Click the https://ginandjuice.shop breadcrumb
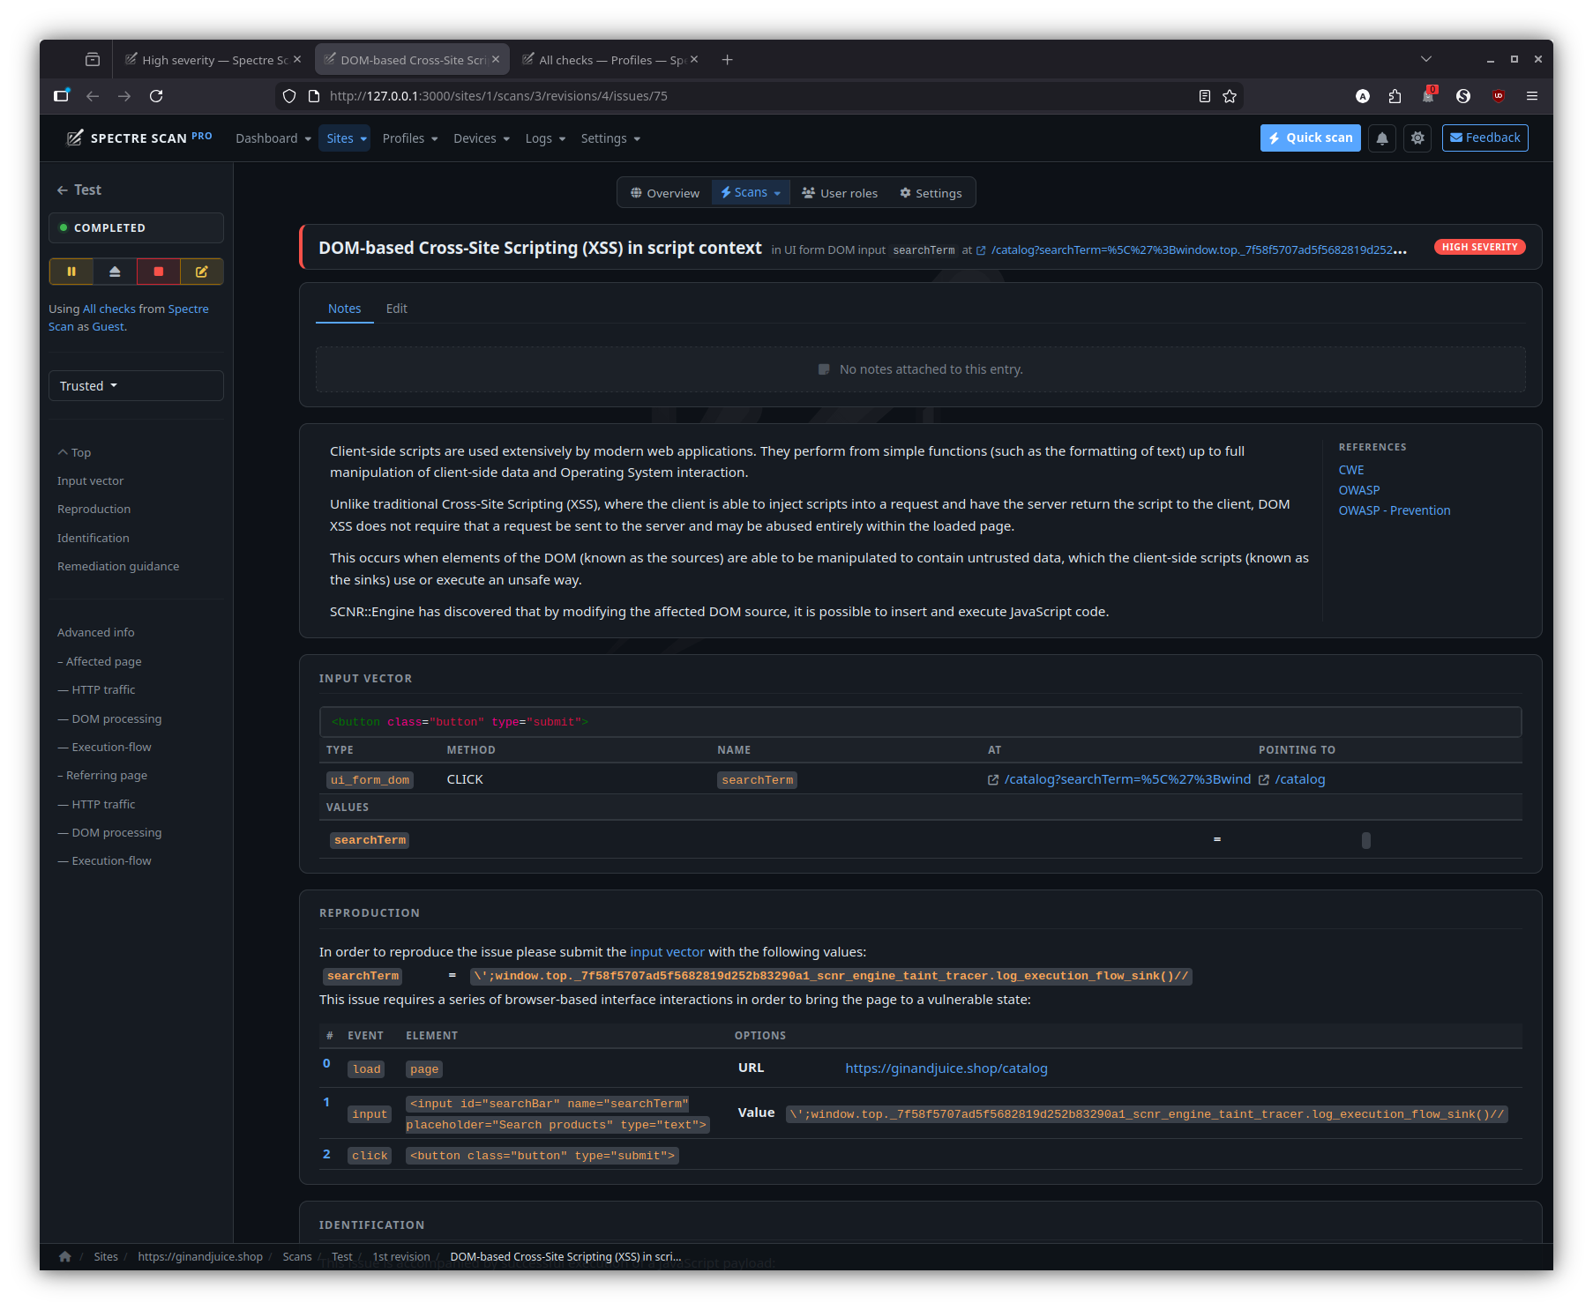 tap(200, 1257)
